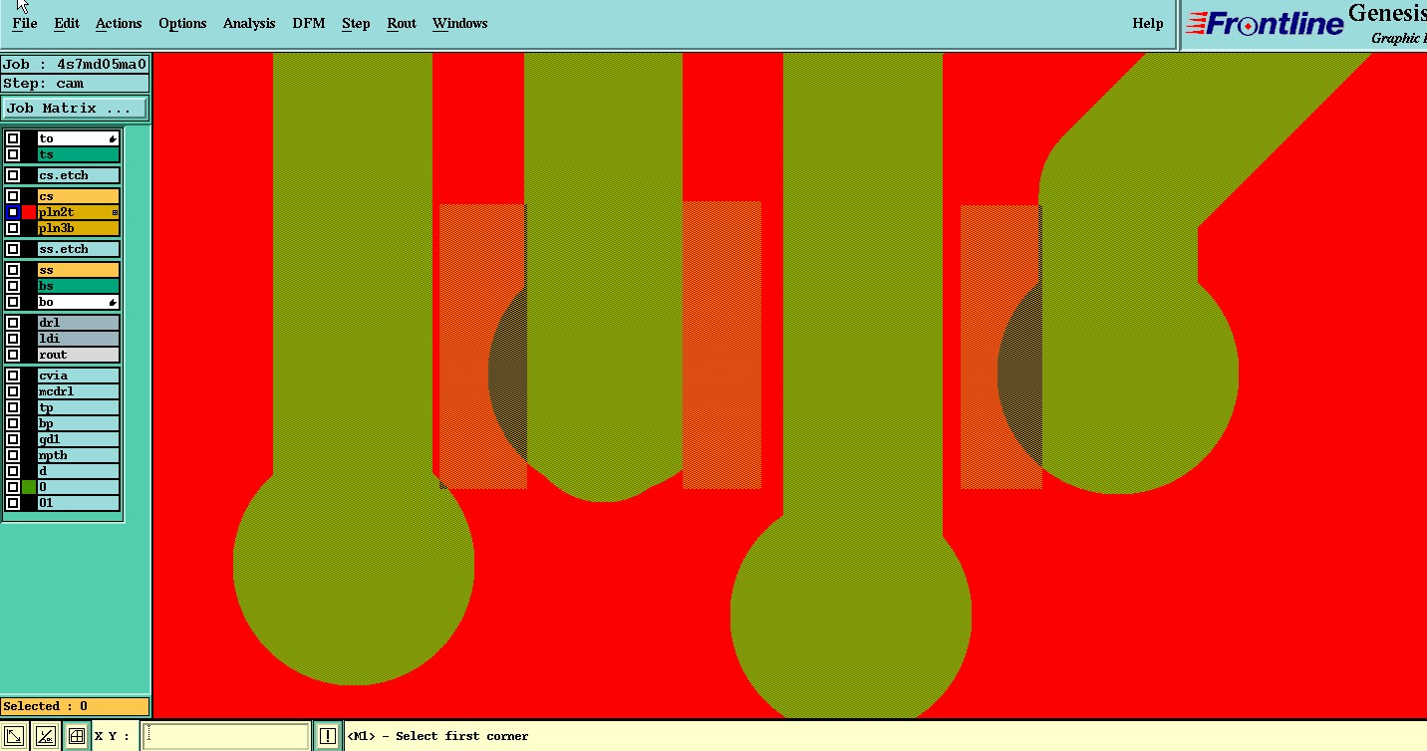This screenshot has height=751, width=1427.
Task: Select the 'bs' layer name
Action: click(78, 286)
